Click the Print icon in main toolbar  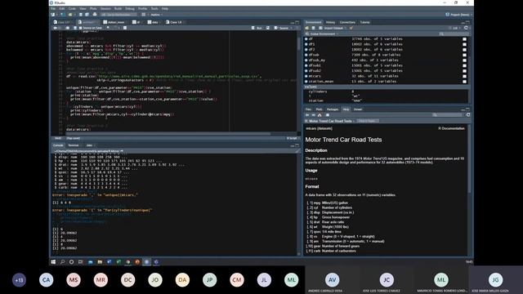coord(95,15)
